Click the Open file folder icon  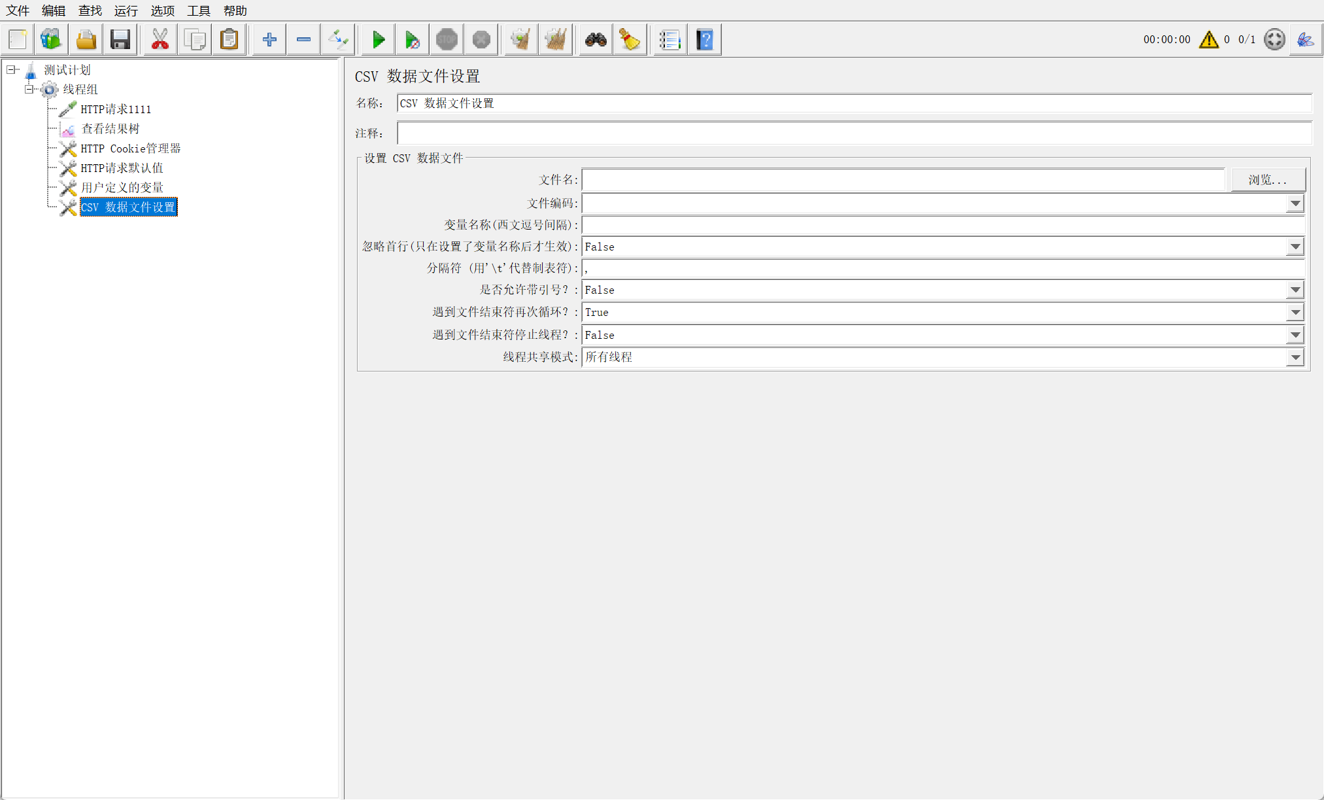tap(86, 40)
